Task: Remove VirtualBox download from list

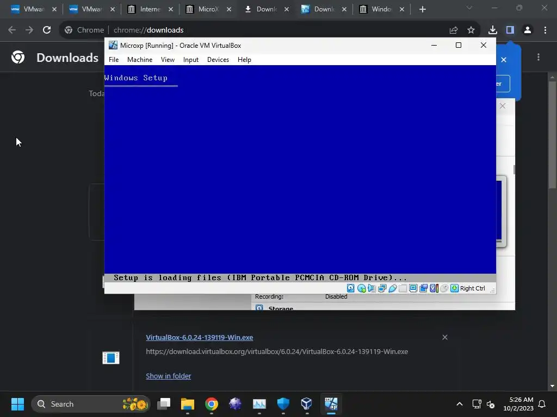Action: click(x=445, y=337)
